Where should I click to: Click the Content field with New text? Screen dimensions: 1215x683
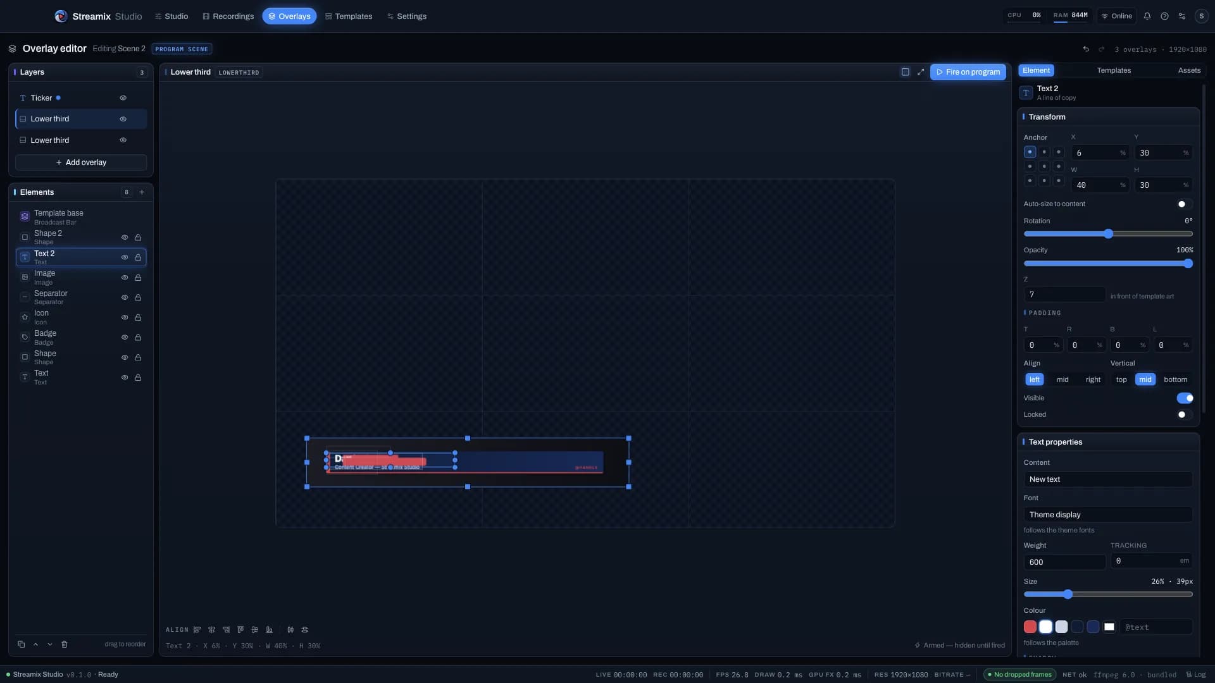(1108, 479)
